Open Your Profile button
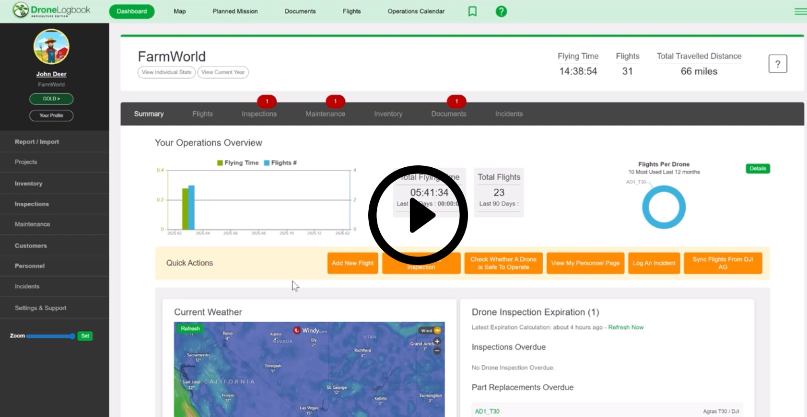 pos(51,116)
